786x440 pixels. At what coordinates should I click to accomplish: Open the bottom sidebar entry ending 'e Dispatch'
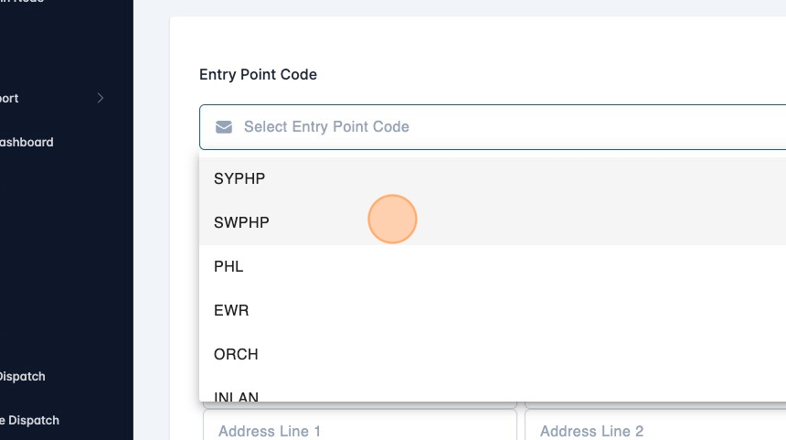(28, 420)
